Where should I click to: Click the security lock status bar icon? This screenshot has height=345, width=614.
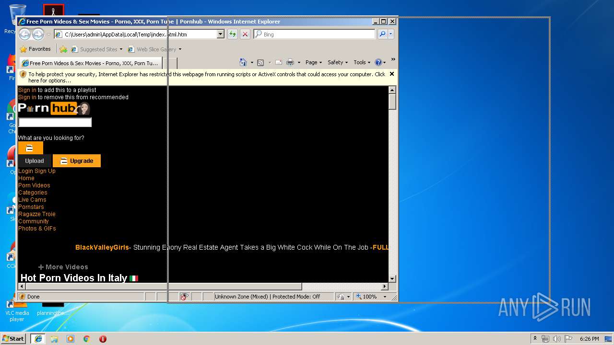(341, 297)
